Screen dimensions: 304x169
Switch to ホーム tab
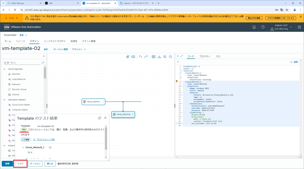[8, 41]
